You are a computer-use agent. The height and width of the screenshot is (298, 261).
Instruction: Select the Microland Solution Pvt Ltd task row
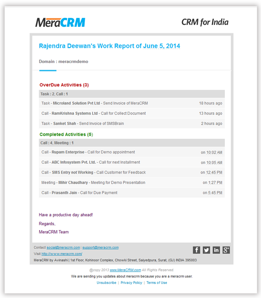(x=132, y=103)
